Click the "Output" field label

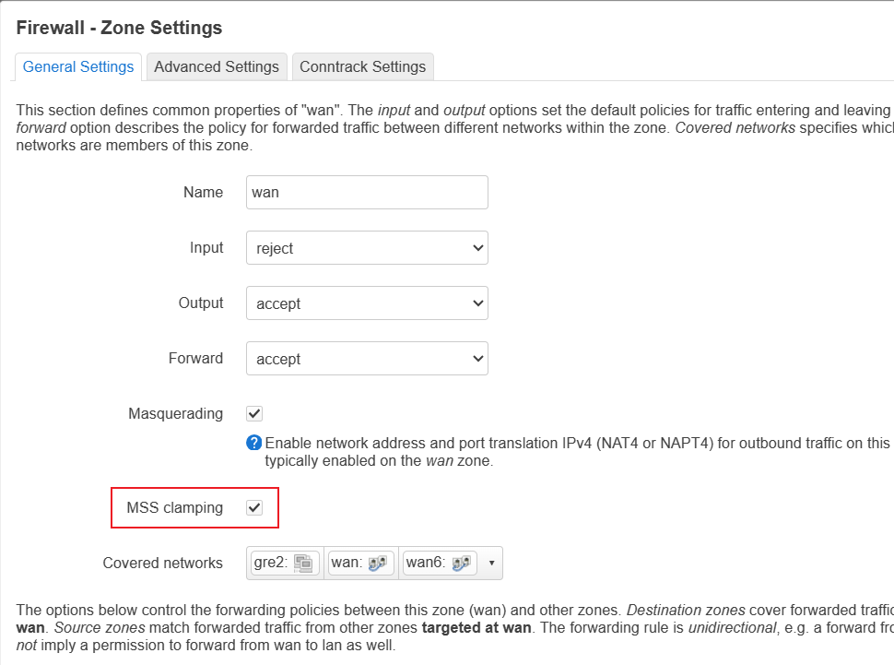[201, 303]
